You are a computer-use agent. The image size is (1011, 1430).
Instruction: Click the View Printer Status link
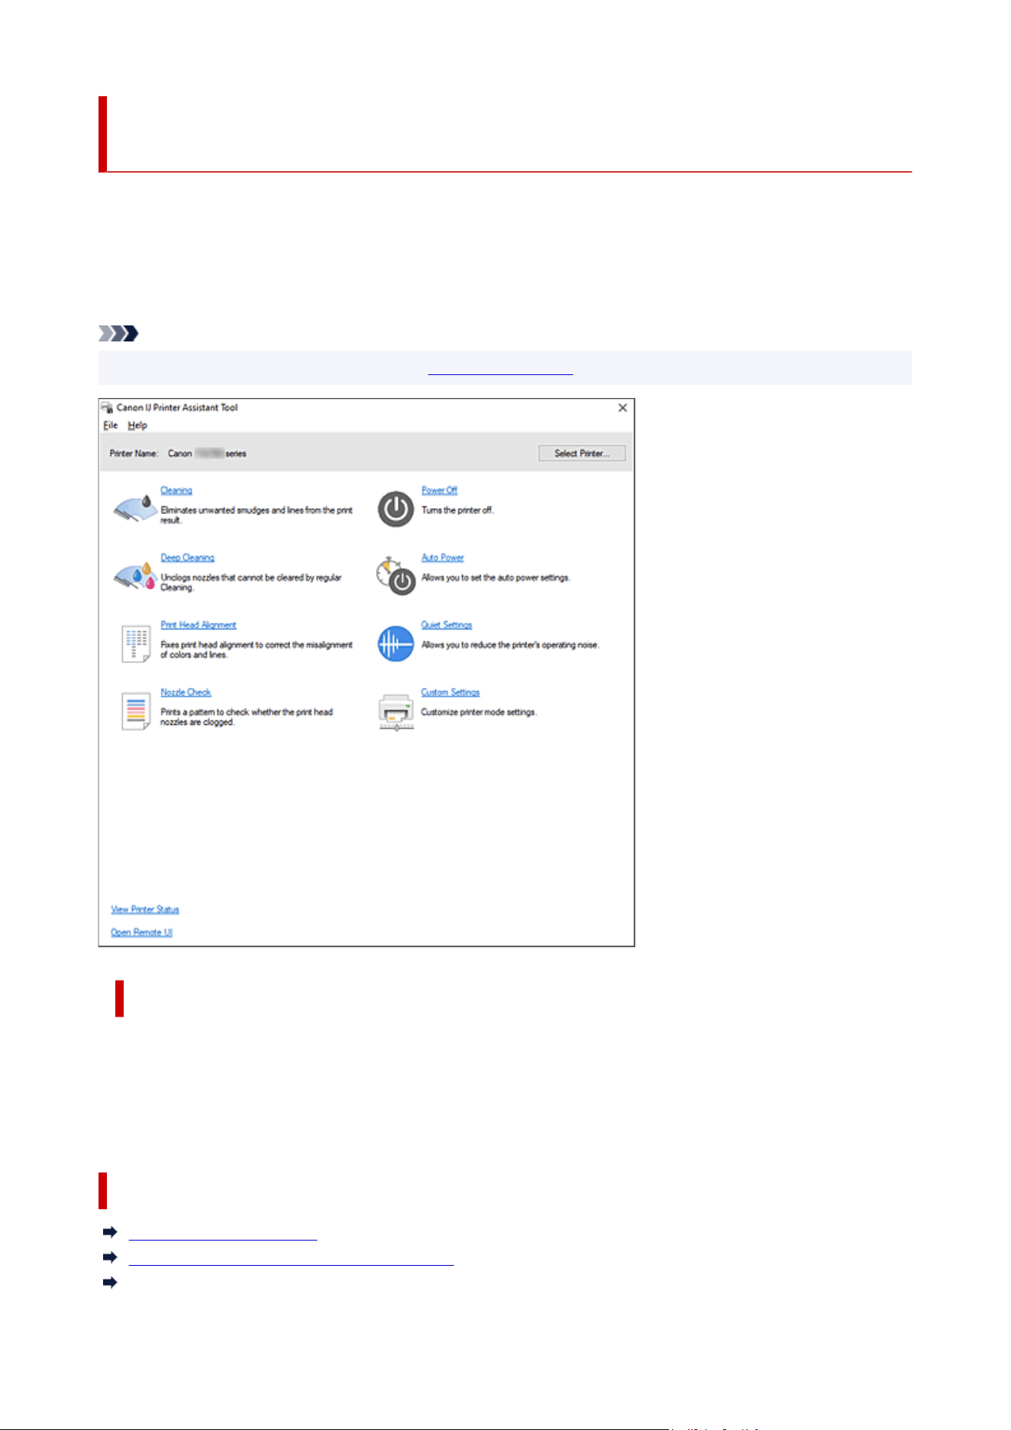(145, 909)
